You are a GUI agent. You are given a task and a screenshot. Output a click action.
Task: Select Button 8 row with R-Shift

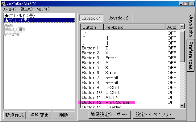[130, 82]
